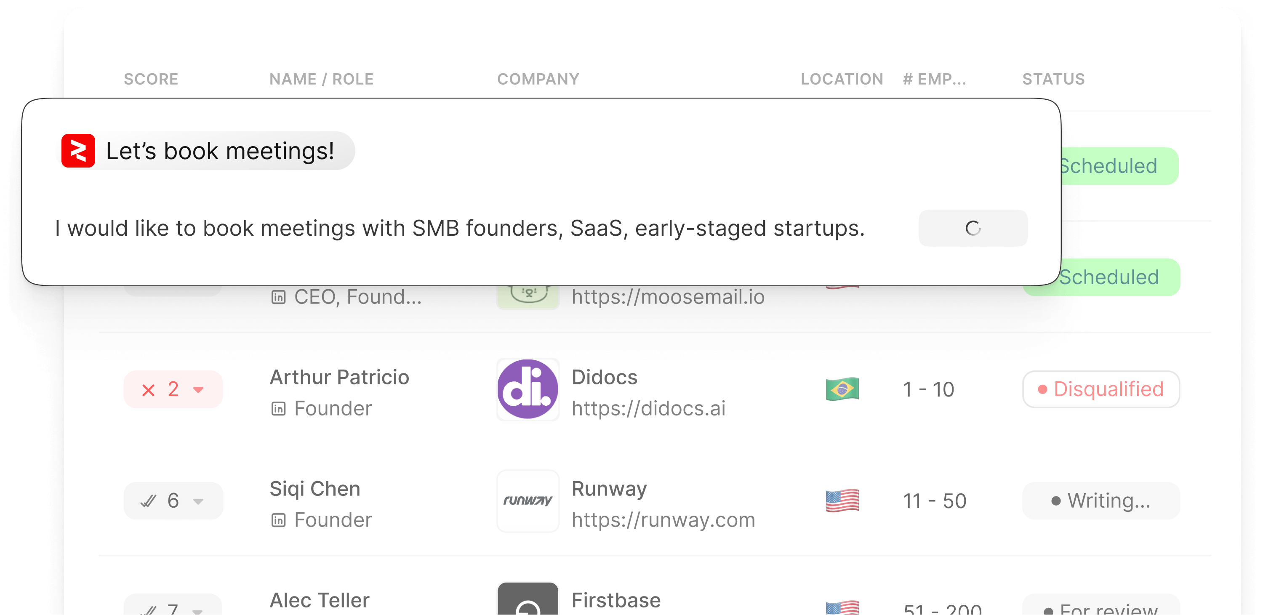1263x615 pixels.
Task: Click the Brazil flag for Didocs
Action: (842, 389)
